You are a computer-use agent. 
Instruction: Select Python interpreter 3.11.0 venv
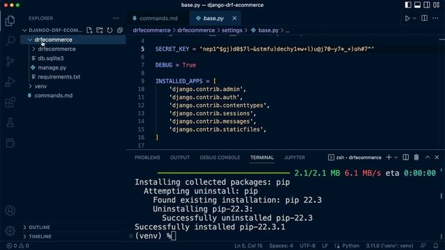389,246
